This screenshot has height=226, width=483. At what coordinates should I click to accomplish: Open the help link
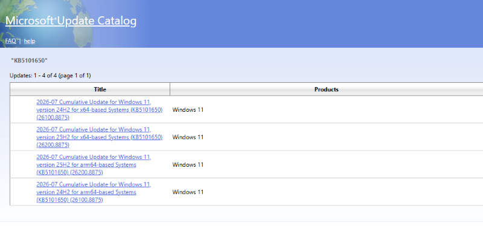click(x=30, y=41)
